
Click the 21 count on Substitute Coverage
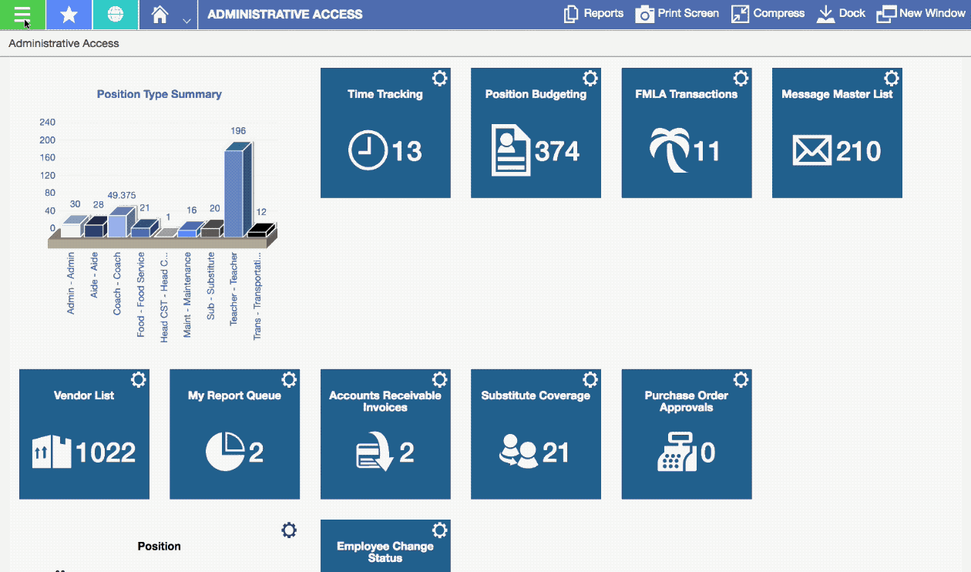[x=556, y=453]
